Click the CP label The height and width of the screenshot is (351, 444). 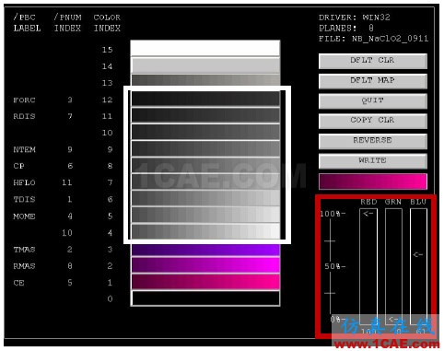click(x=18, y=166)
